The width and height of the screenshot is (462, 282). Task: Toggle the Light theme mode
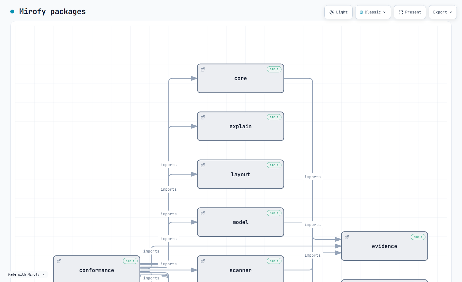[338, 12]
